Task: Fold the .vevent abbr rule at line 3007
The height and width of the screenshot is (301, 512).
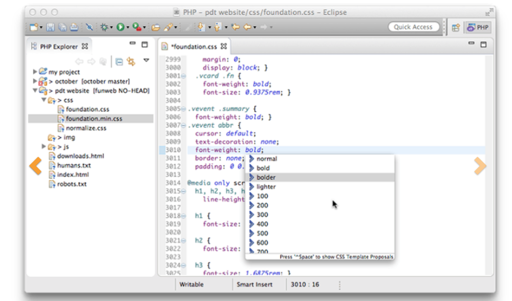Action: pyautogui.click(x=183, y=125)
